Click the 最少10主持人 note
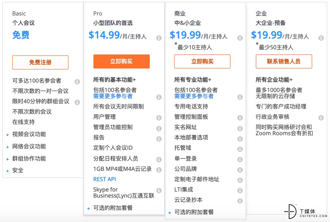This screenshot has height=222, width=330. (x=193, y=46)
